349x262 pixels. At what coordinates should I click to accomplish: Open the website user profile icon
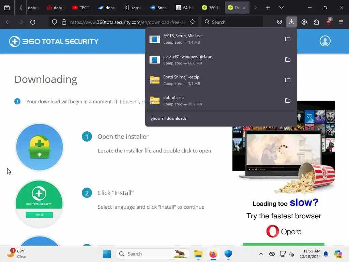pos(325,41)
